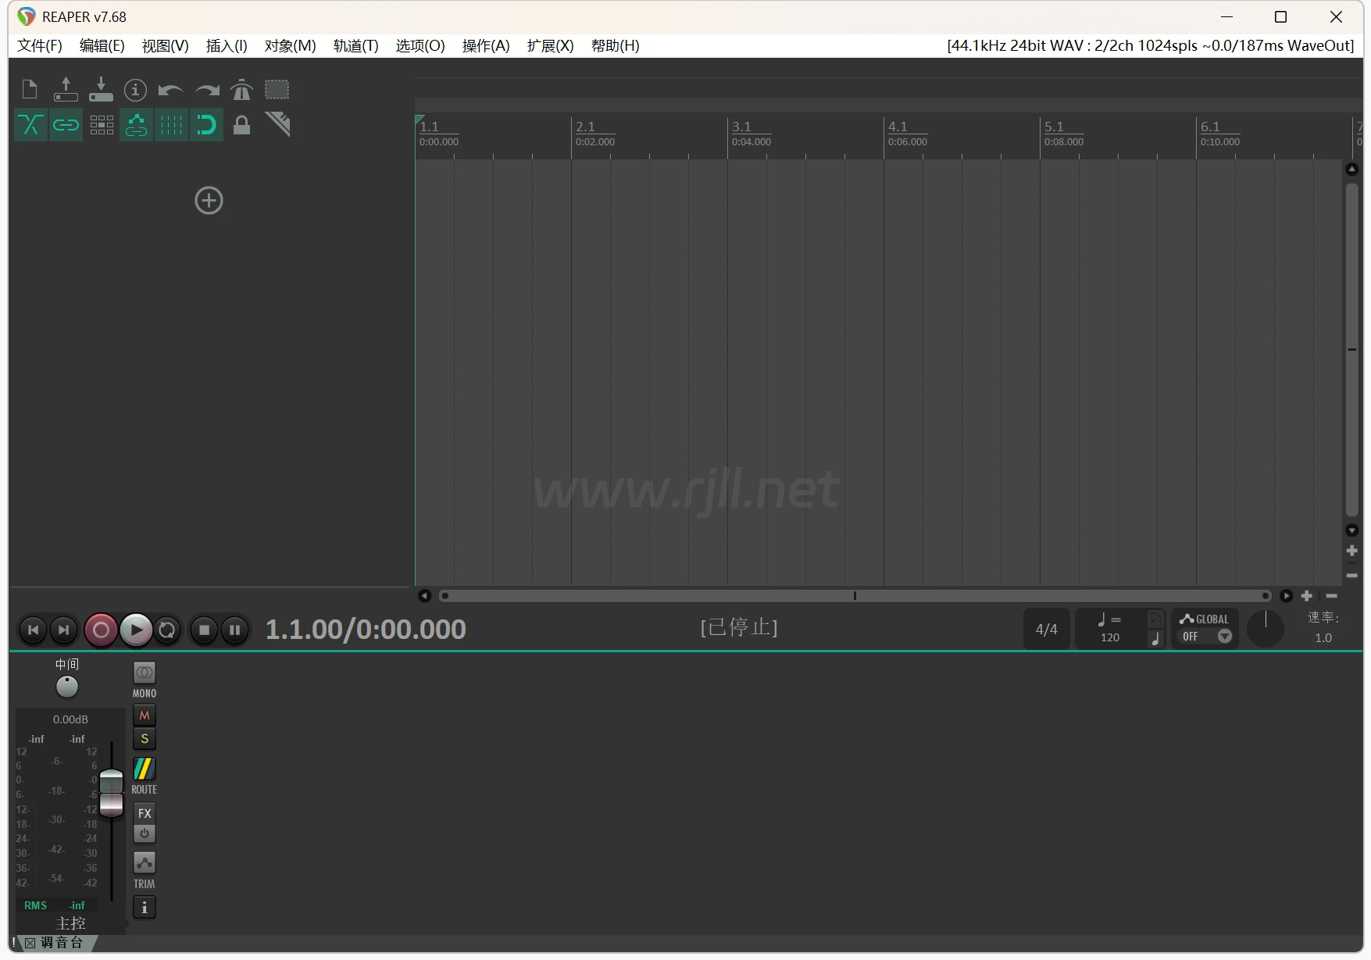Toggle the metronome icon
The image size is (1371, 960).
click(242, 90)
